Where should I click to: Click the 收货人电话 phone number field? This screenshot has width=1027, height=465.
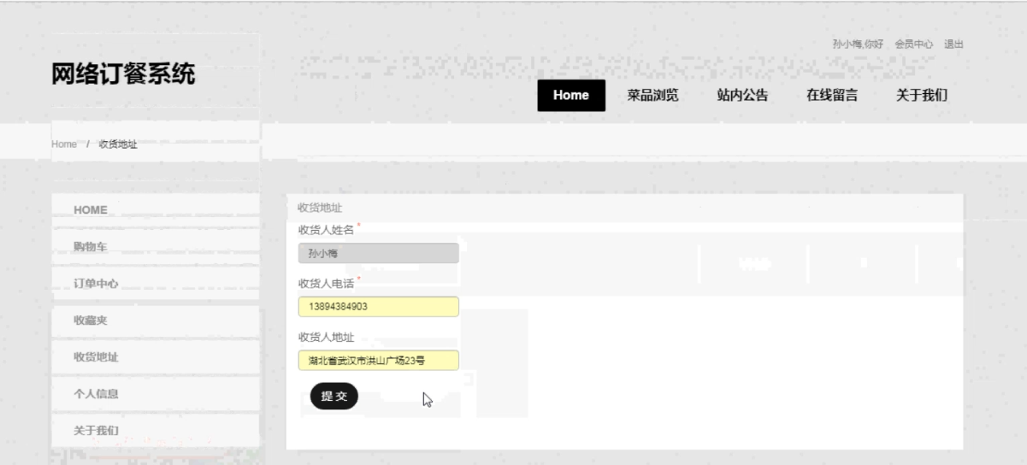[x=378, y=307]
